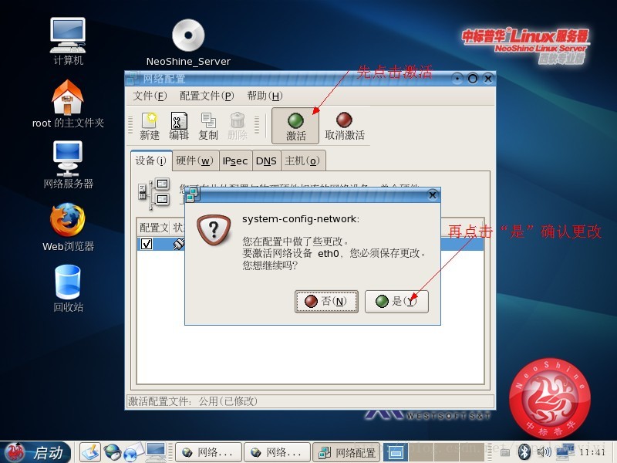
Task: Activate the device using the 激活 button
Action: click(295, 123)
